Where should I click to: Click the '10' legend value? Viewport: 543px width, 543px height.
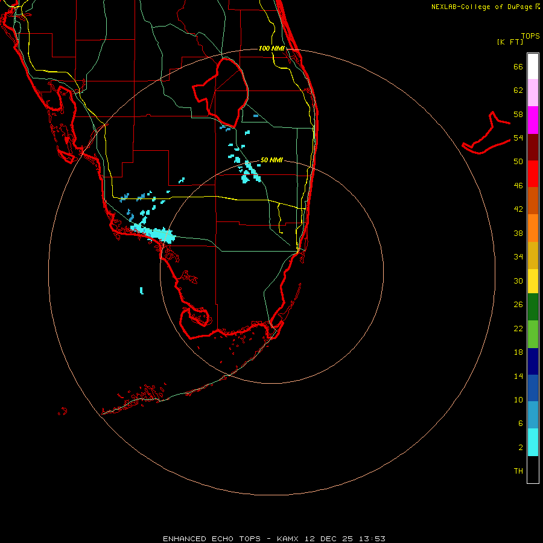click(518, 400)
